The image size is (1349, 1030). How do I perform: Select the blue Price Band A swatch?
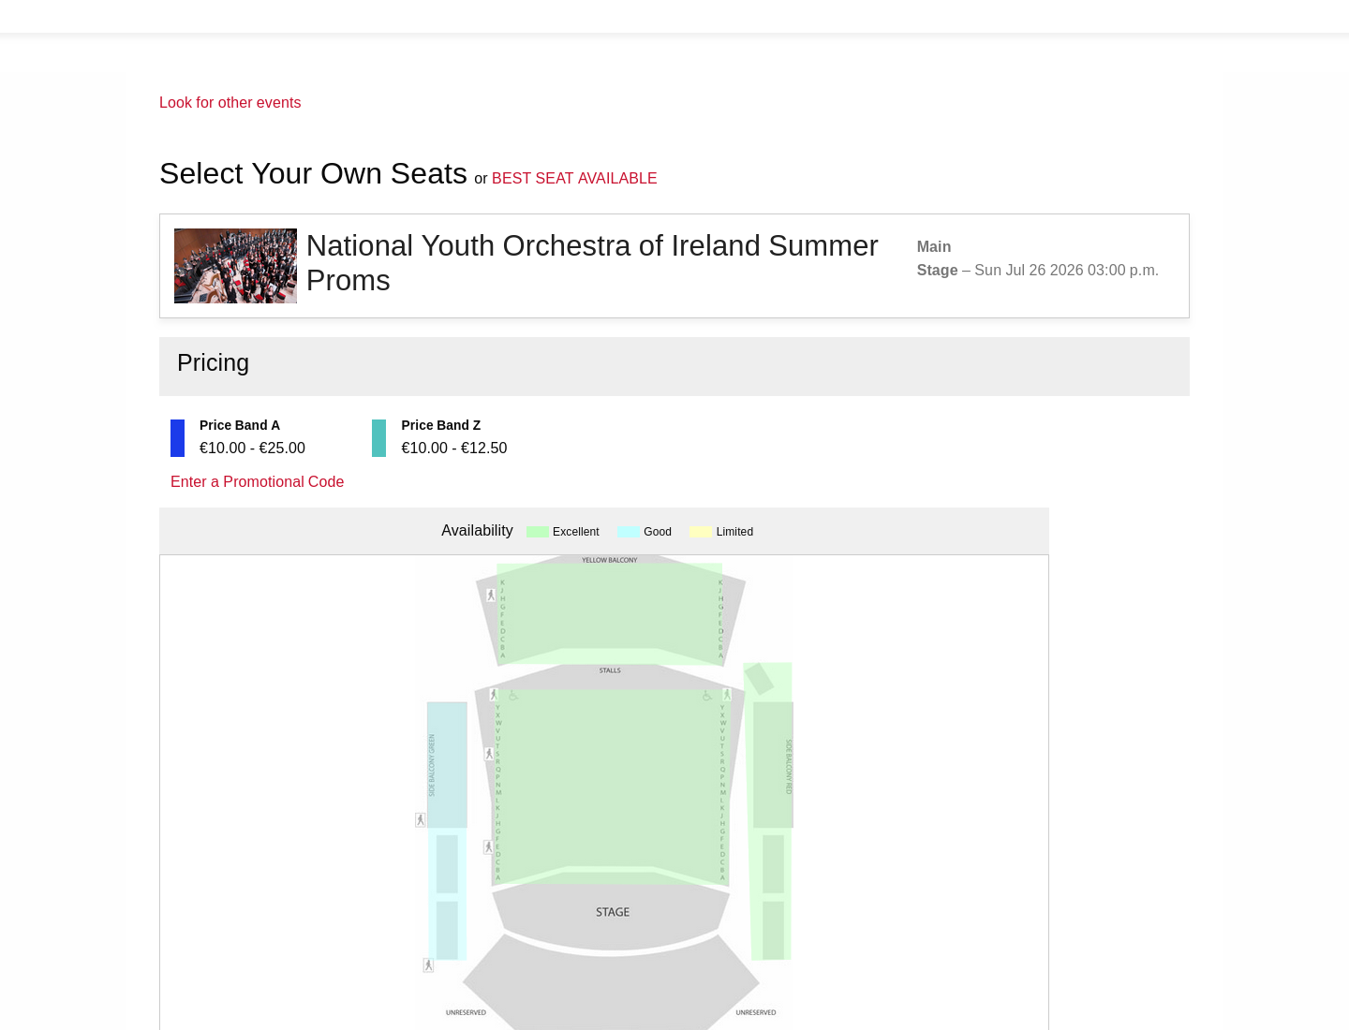pos(177,438)
